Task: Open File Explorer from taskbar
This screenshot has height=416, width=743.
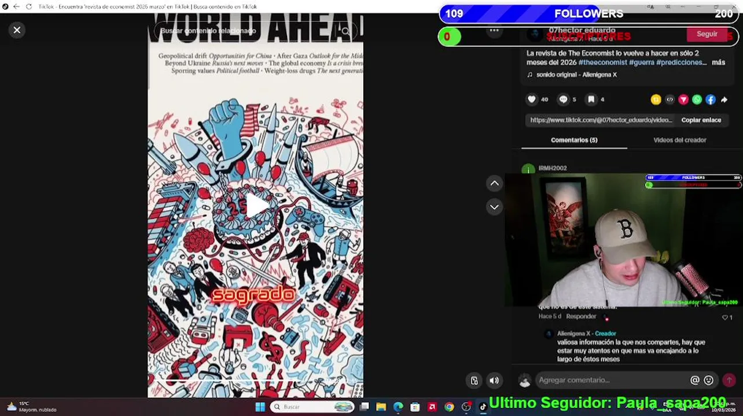Action: click(x=381, y=407)
